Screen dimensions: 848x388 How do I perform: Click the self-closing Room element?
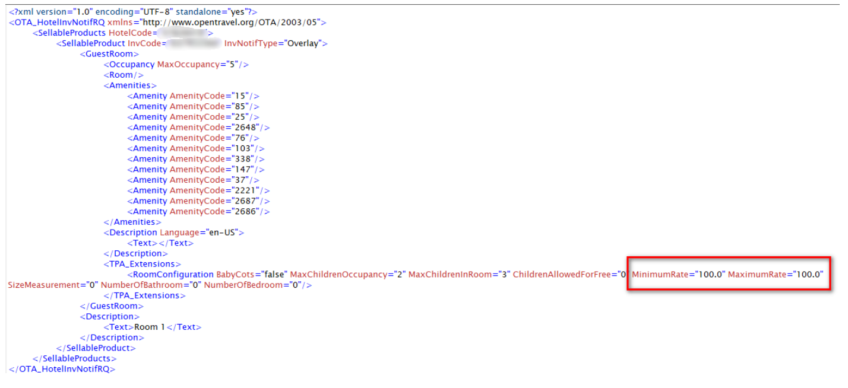tap(122, 74)
